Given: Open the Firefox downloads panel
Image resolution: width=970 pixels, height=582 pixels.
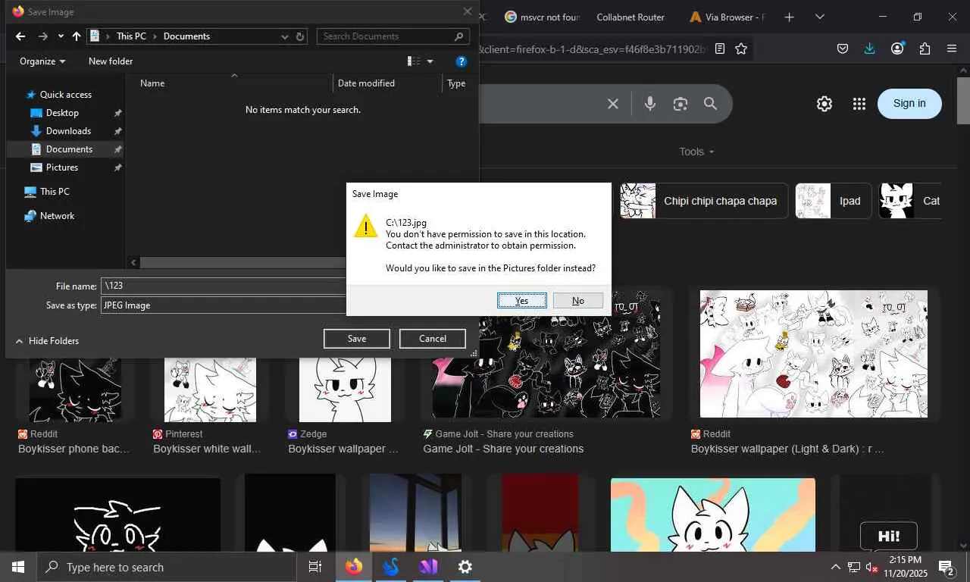Looking at the screenshot, I should click(x=870, y=48).
